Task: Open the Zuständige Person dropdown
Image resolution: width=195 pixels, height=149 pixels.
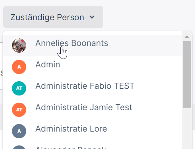Action: (x=53, y=17)
